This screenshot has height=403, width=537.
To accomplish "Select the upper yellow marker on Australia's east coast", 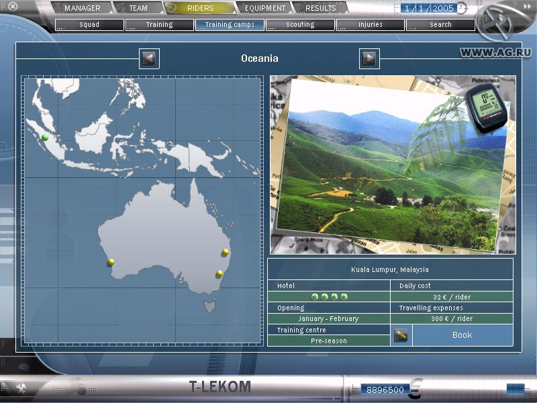I will coord(225,253).
